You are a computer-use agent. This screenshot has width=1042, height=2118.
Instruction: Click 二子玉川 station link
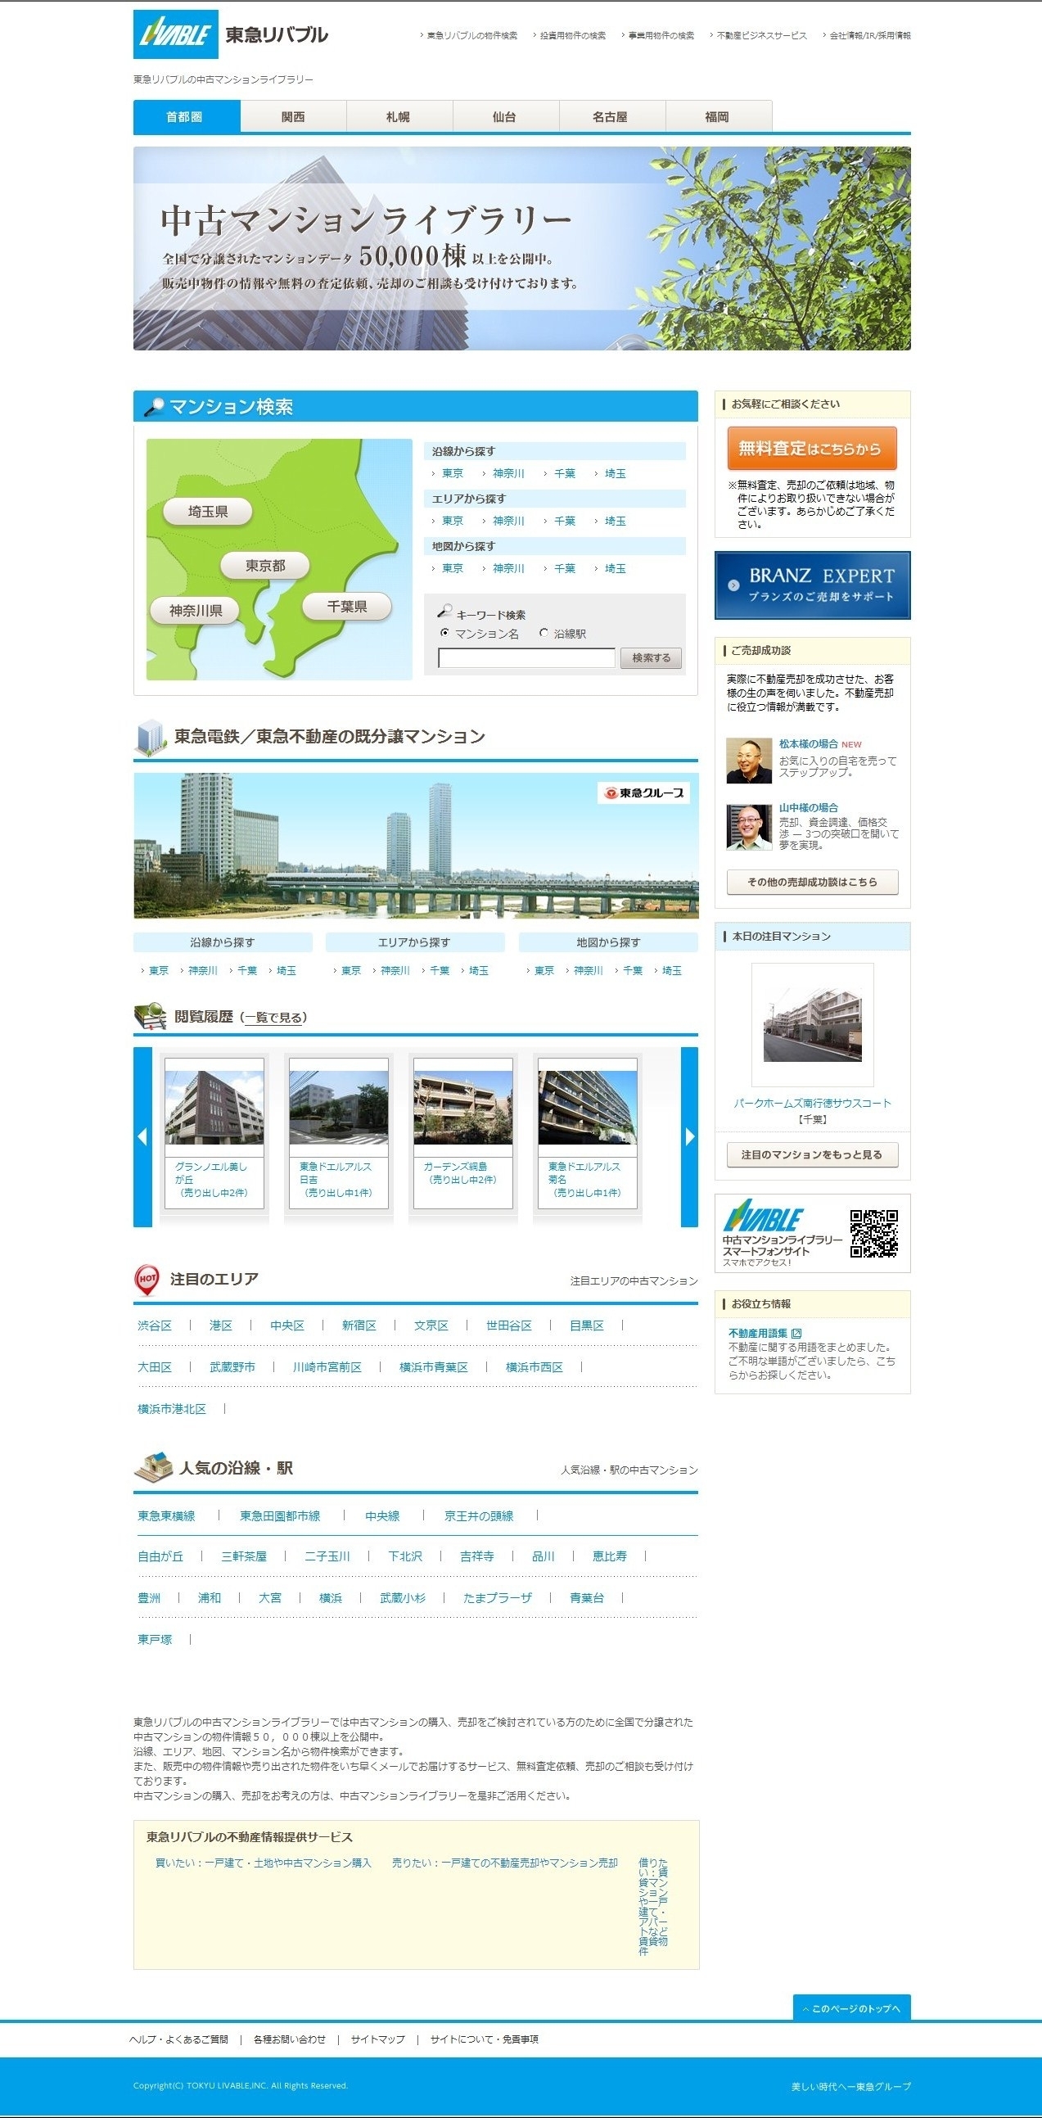(x=327, y=1556)
